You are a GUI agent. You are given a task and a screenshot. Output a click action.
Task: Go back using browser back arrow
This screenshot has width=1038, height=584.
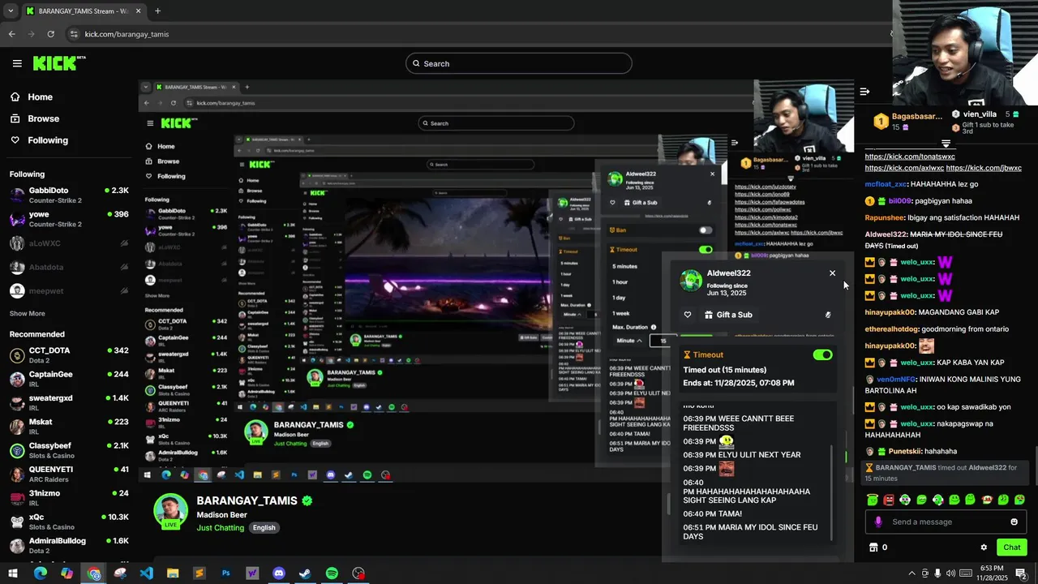pyautogui.click(x=11, y=34)
